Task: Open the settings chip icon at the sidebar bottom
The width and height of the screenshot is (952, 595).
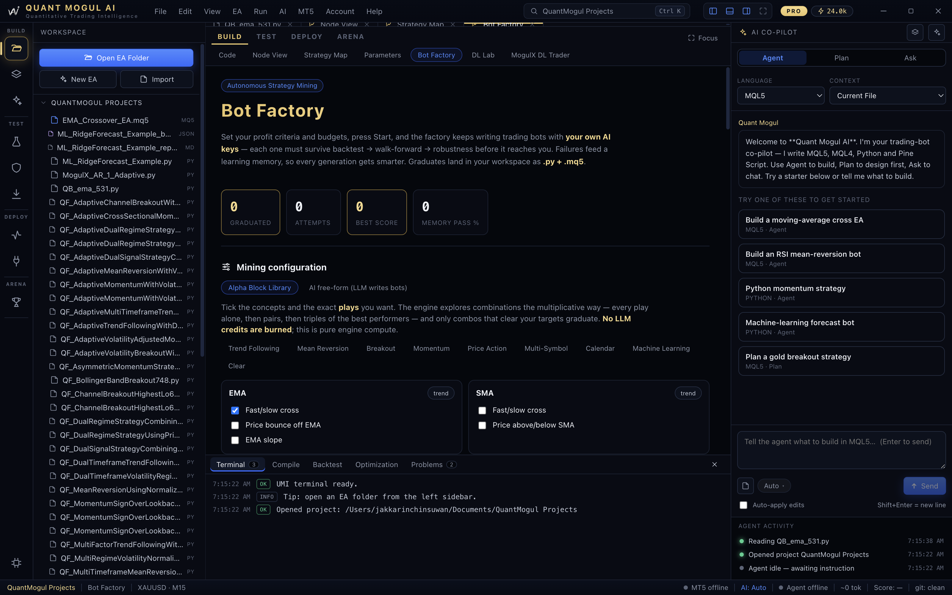Action: (x=16, y=563)
